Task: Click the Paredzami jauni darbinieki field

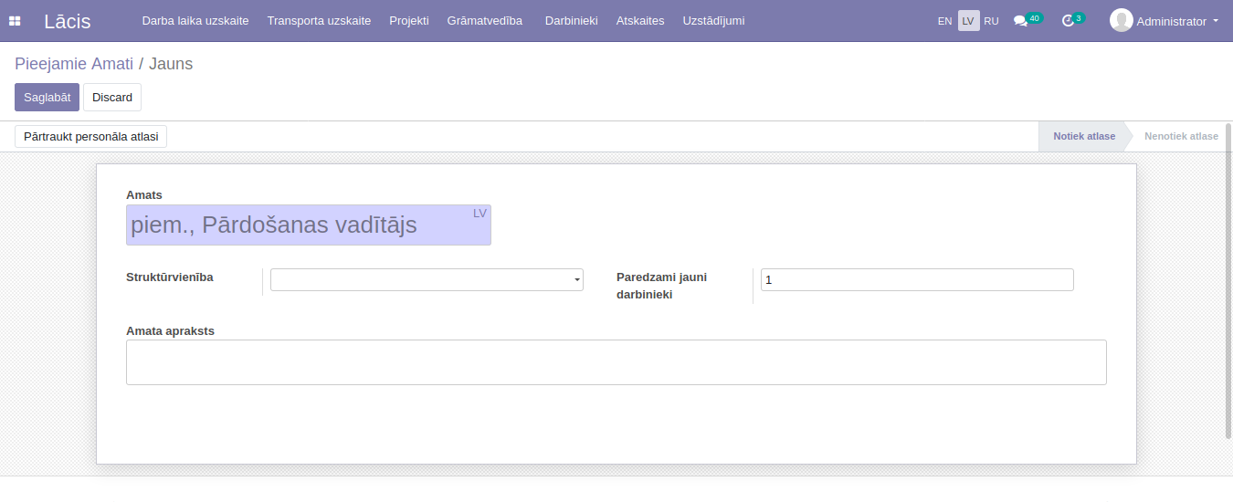Action: (916, 280)
